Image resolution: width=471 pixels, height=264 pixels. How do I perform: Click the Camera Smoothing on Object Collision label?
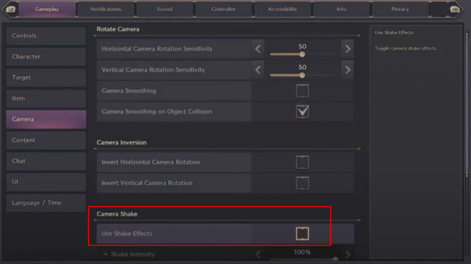click(157, 112)
